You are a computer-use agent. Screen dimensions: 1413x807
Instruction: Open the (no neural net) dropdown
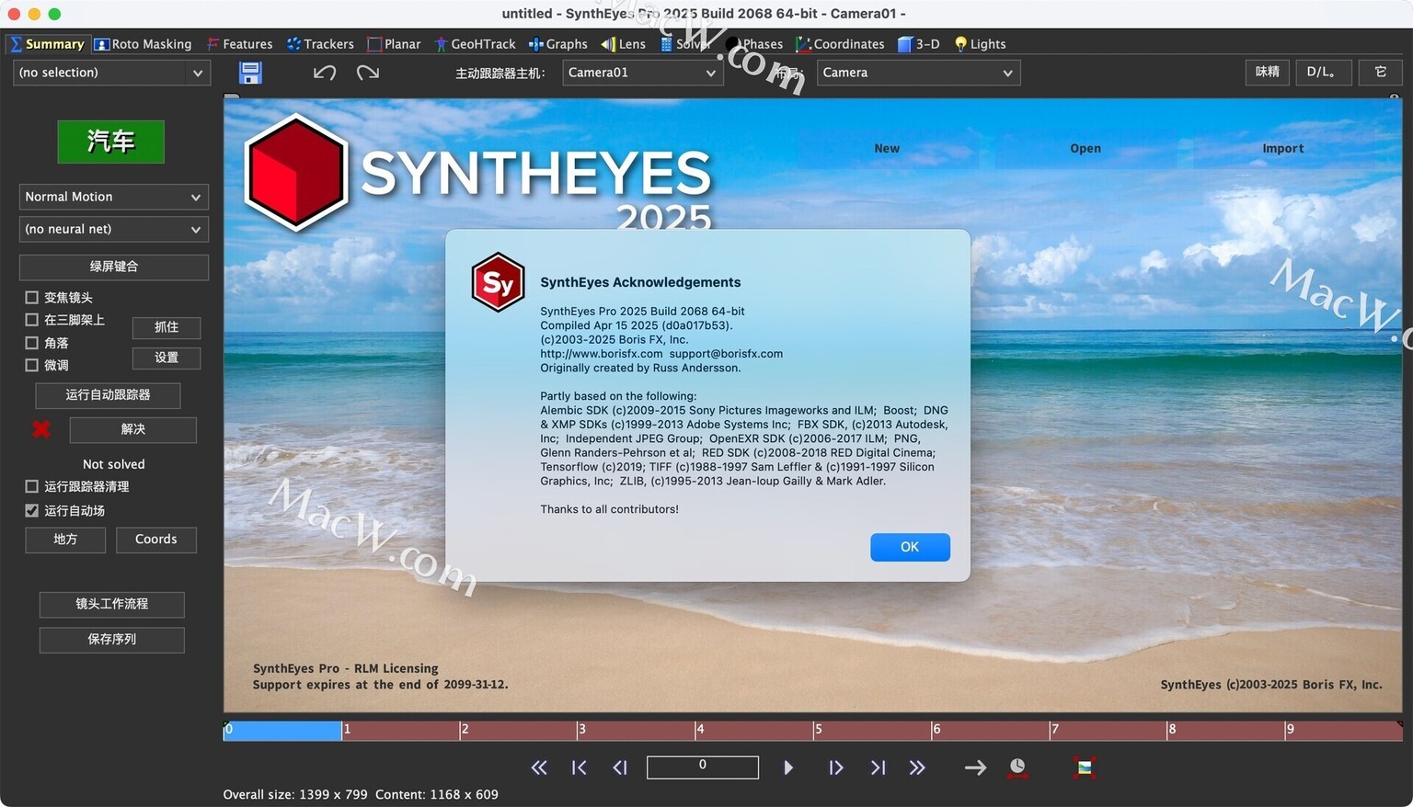114,229
